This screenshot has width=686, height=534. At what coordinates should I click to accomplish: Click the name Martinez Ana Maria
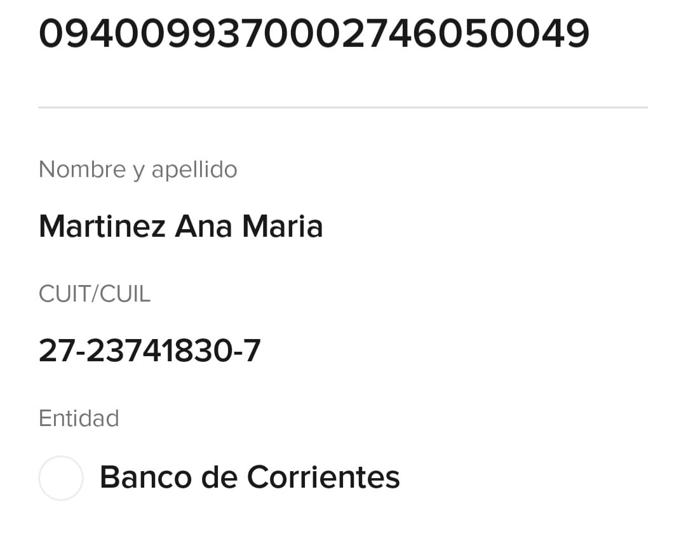(180, 226)
